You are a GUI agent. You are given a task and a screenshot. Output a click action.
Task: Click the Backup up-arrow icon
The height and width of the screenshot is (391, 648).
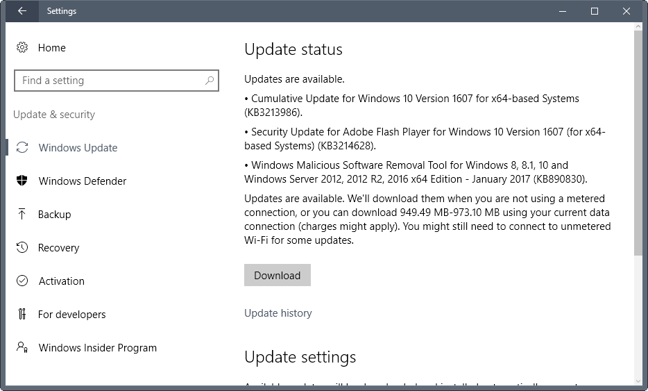point(22,214)
